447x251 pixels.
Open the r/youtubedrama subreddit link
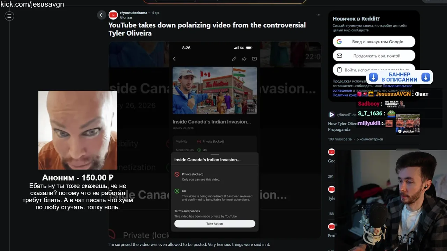133,13
